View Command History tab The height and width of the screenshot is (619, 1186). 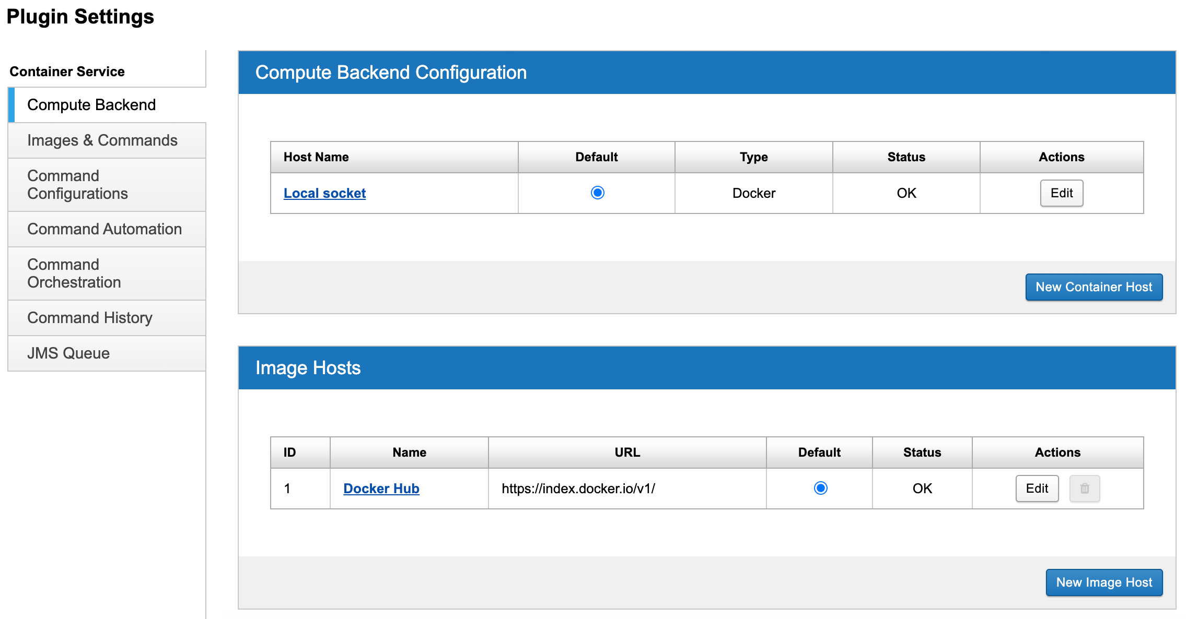tap(90, 318)
